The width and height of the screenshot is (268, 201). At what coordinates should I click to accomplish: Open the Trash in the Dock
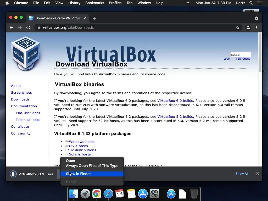click(x=194, y=194)
